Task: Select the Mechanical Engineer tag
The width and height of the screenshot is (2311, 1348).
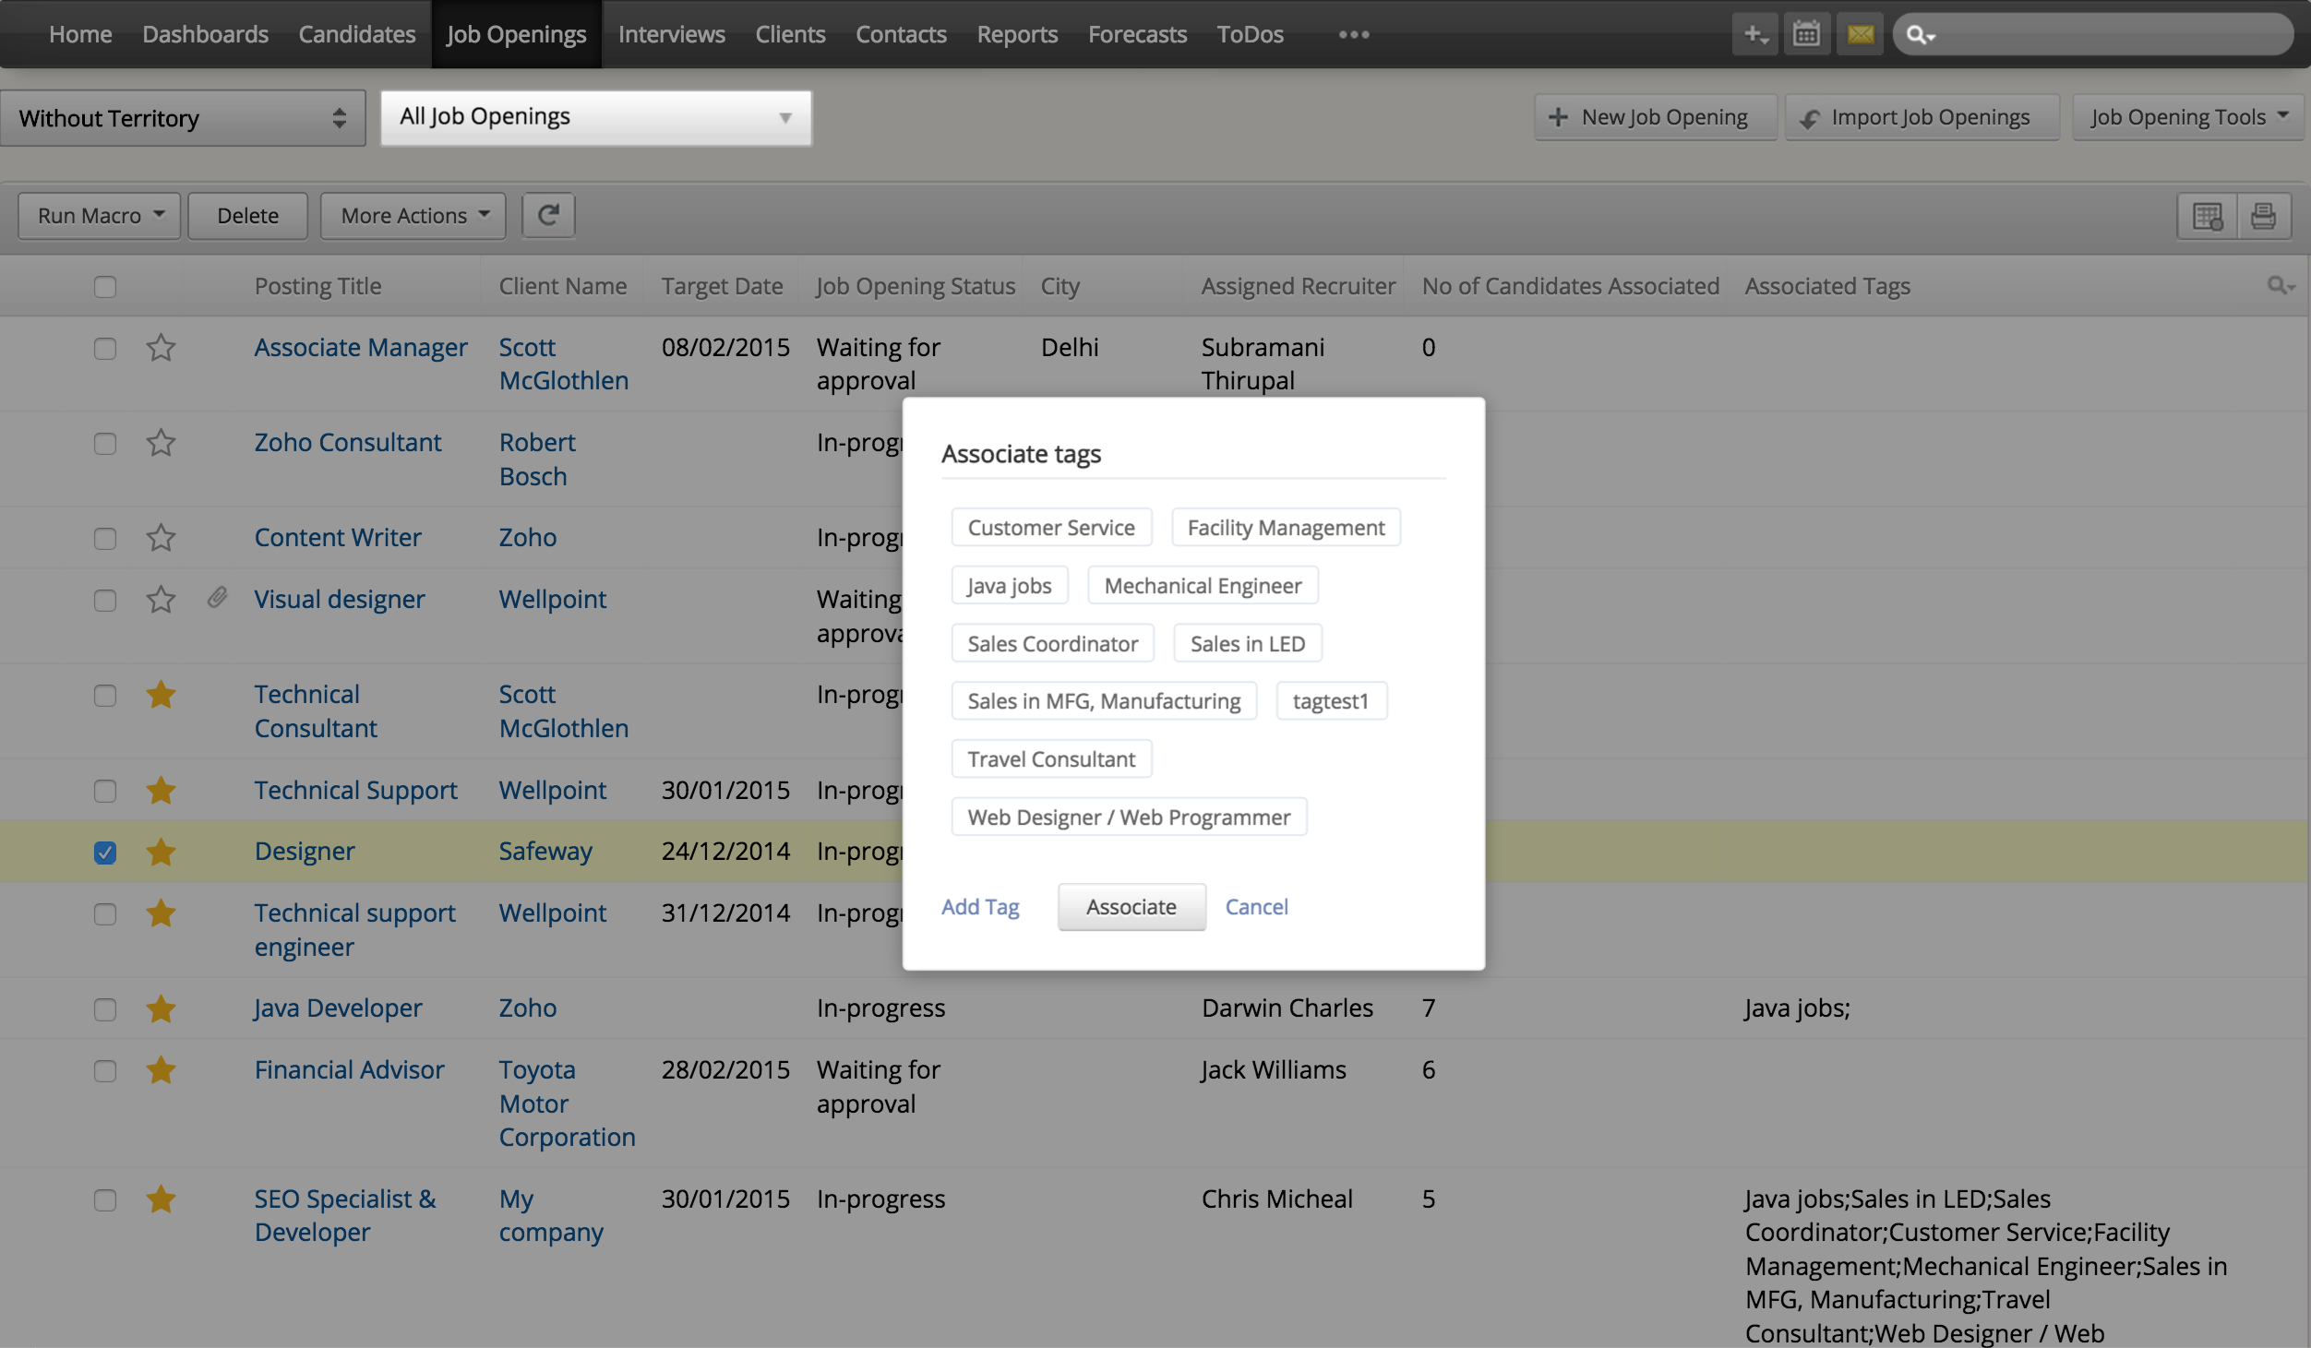Action: pos(1202,586)
